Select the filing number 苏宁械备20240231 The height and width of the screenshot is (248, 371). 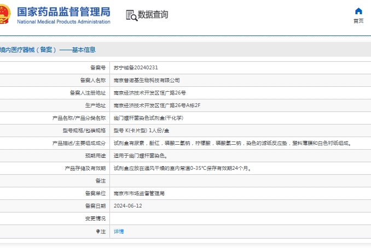click(x=136, y=68)
